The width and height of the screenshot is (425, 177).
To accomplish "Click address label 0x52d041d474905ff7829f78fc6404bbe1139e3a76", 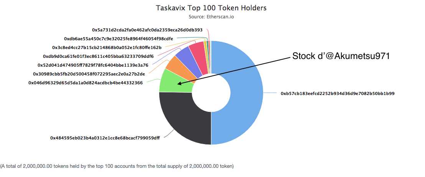I will [x=93, y=65].
